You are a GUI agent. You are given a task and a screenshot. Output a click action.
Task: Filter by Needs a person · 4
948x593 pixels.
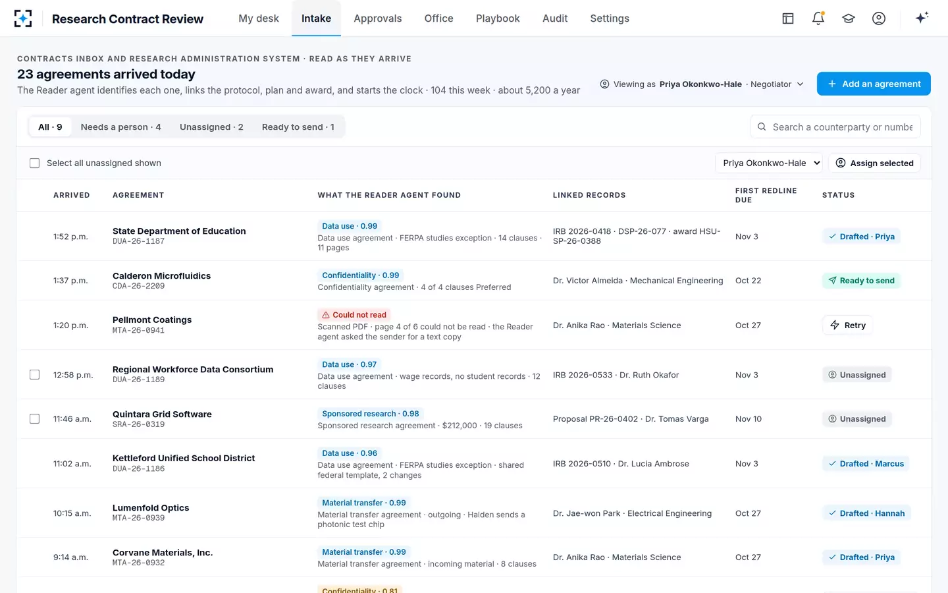pyautogui.click(x=120, y=127)
